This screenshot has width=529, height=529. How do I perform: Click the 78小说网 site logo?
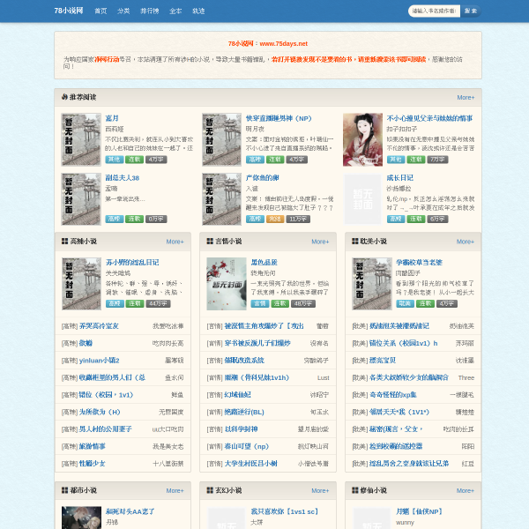point(69,11)
